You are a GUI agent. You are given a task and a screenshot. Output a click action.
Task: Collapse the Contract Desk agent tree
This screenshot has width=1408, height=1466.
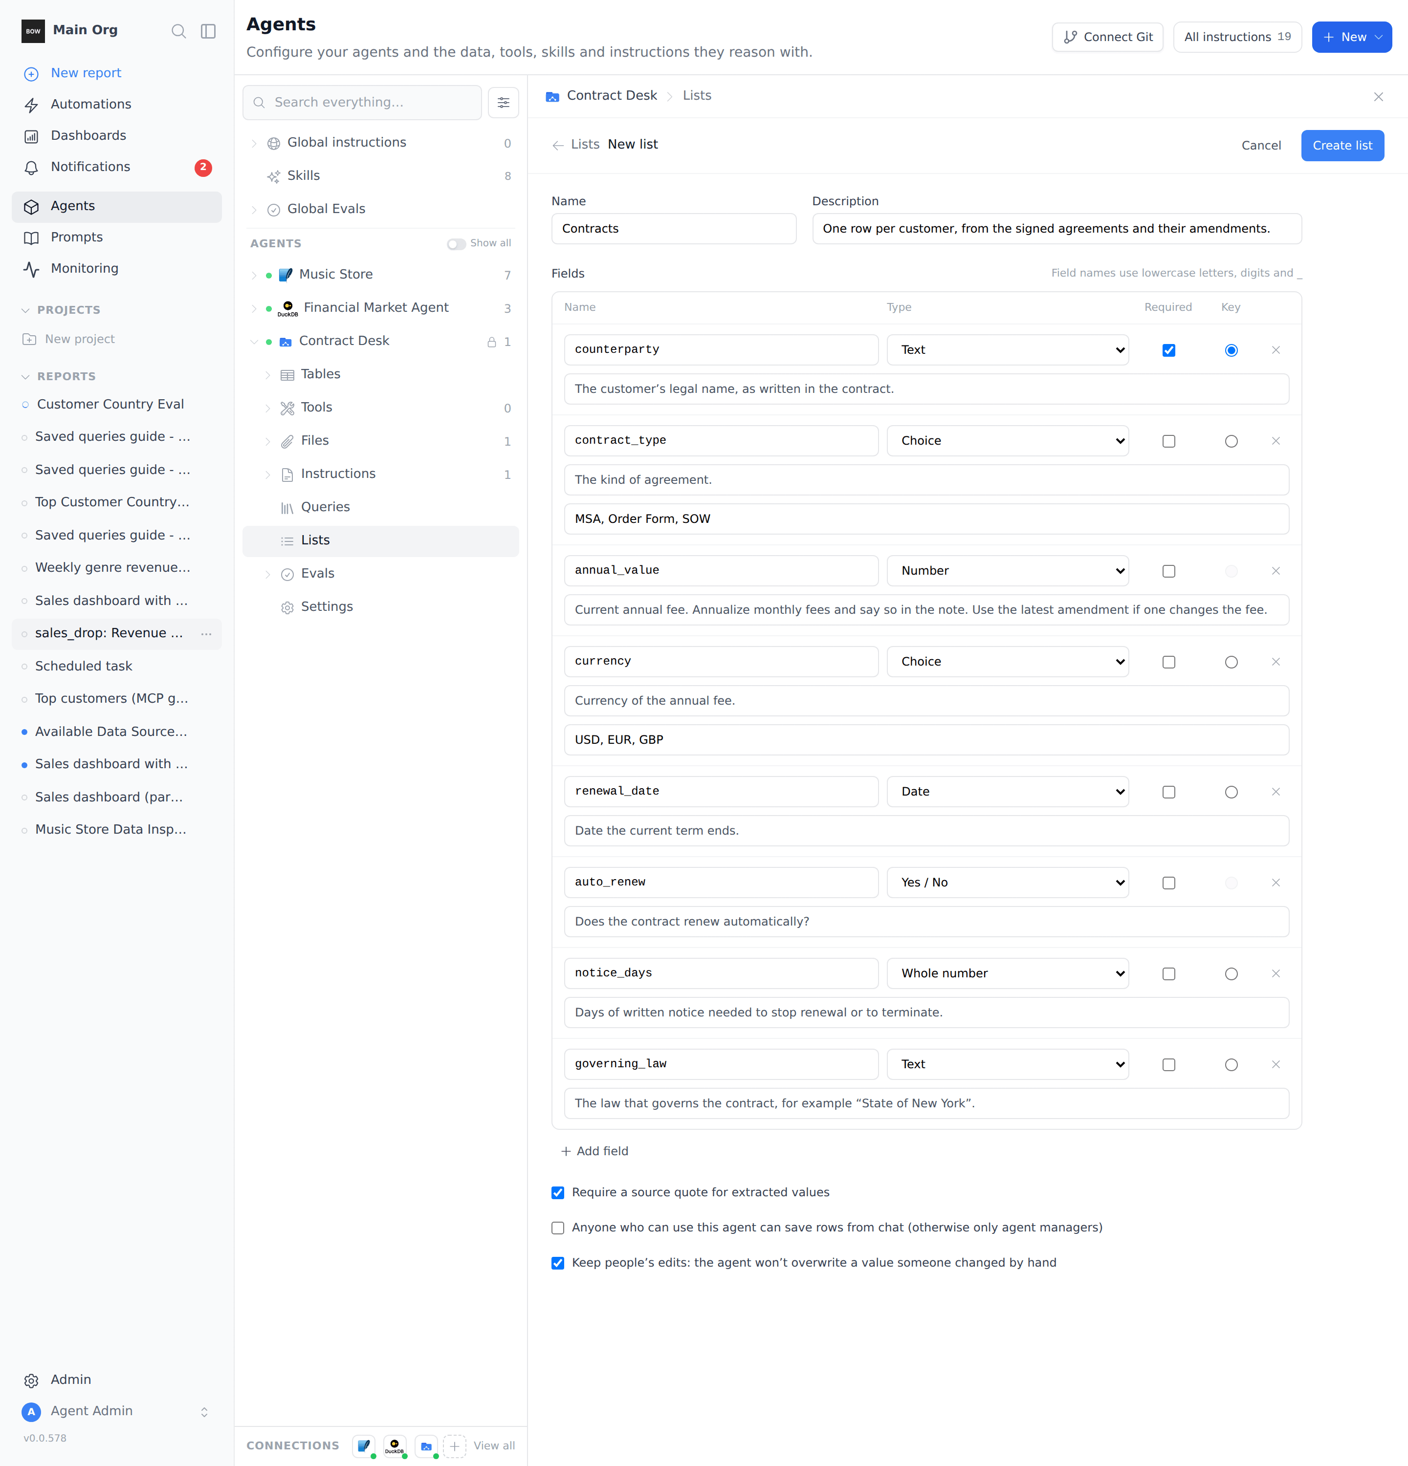[x=254, y=342]
